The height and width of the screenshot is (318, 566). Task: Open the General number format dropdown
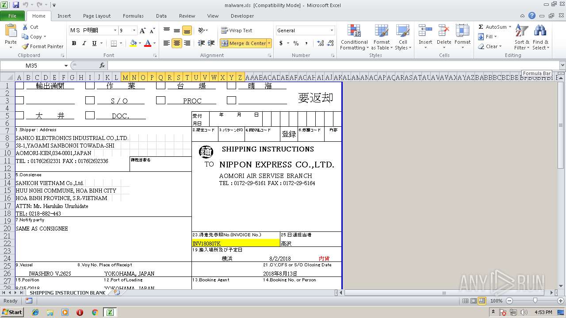coord(332,30)
